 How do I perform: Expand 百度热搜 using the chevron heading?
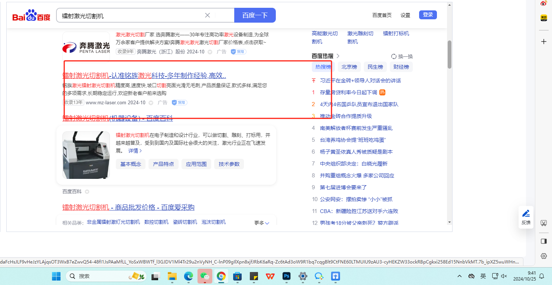(338, 56)
